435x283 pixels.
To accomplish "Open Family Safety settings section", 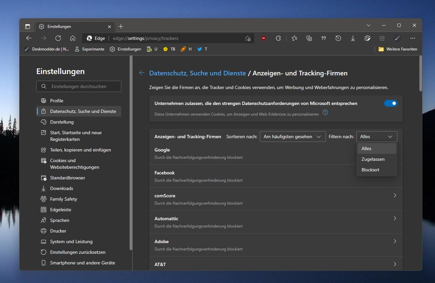I will (79, 199).
